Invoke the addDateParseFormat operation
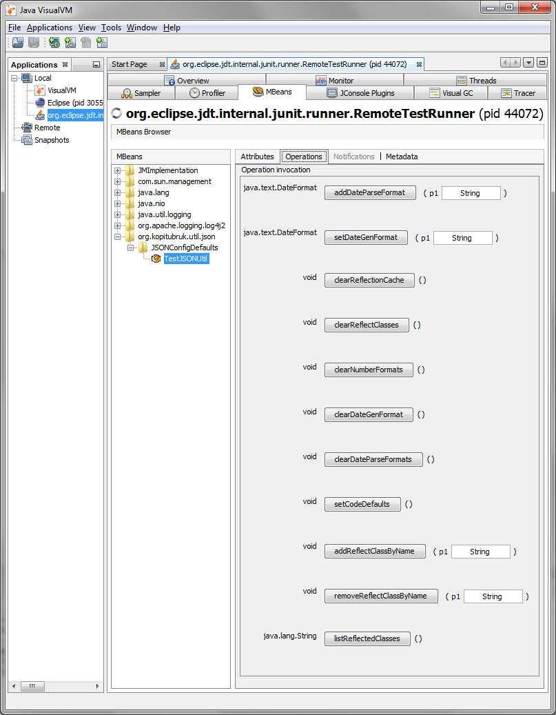Viewport: 556px width, 715px height. [370, 192]
